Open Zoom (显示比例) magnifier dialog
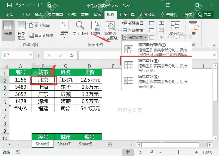Viewport: 219px width, 156px height. point(80,29)
